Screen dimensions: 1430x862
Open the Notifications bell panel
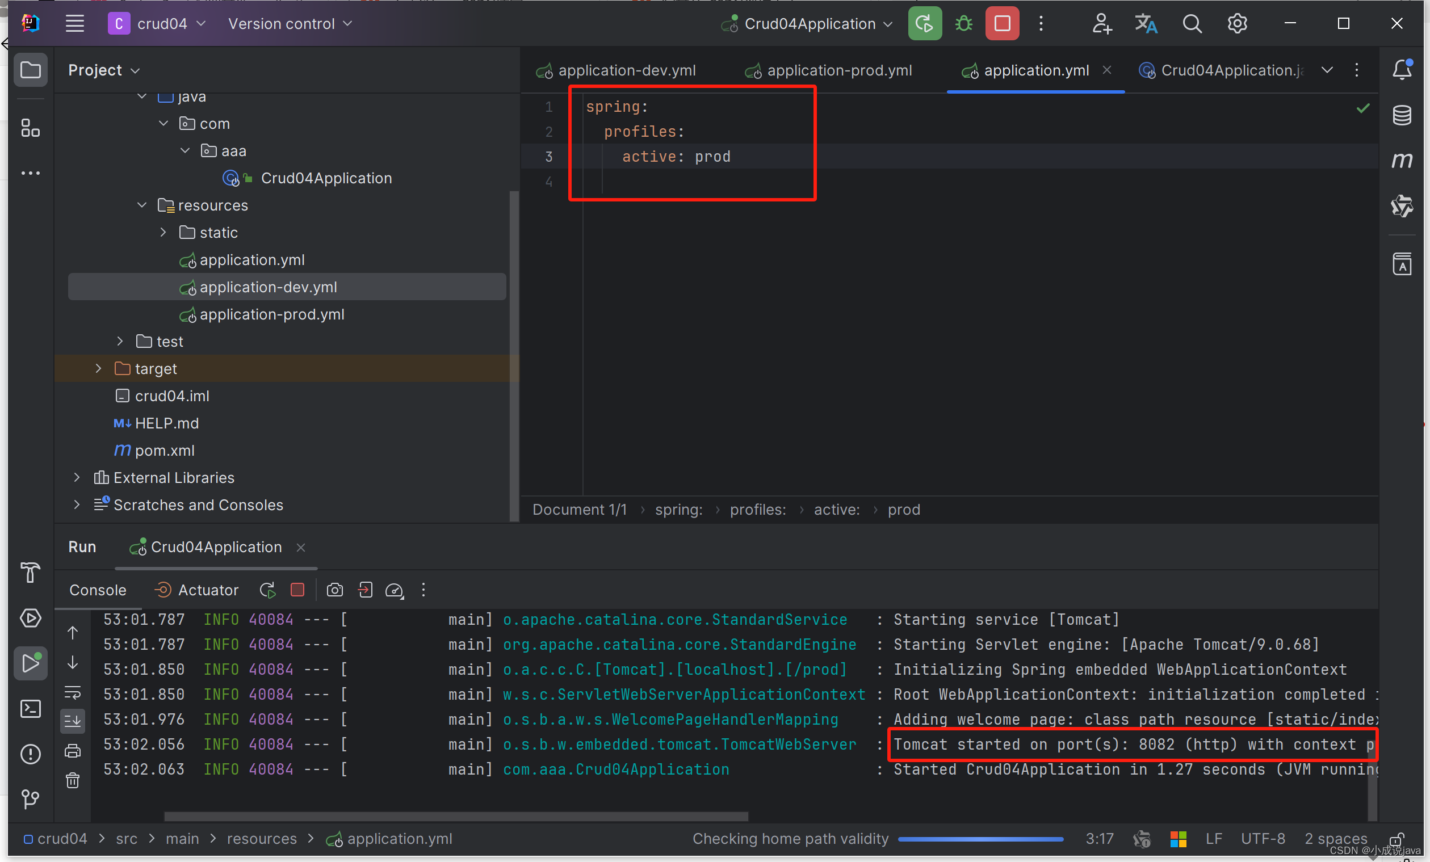(x=1403, y=69)
